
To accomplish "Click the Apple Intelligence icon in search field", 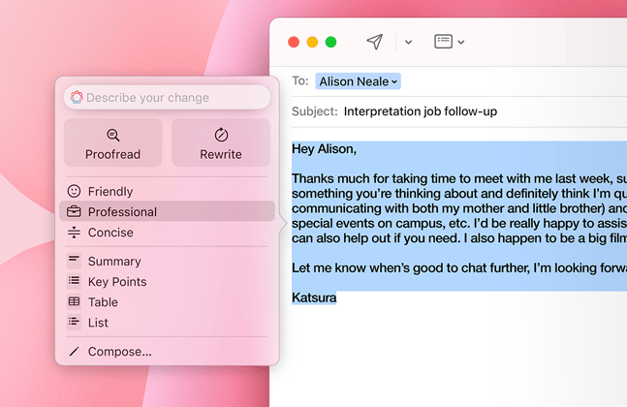I will click(77, 98).
